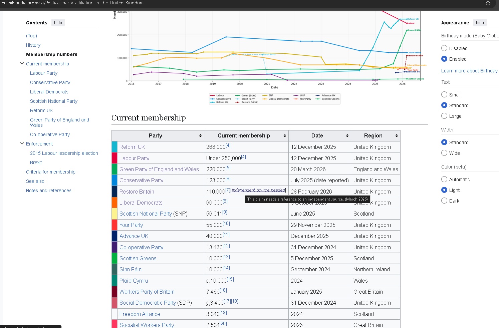The height and width of the screenshot is (328, 499).
Task: Collapse the Enforcement contents section
Action: pyautogui.click(x=22, y=143)
